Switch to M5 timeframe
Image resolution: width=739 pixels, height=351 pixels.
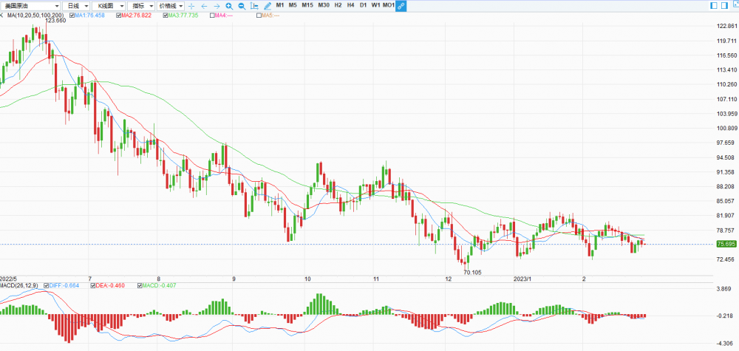293,5
